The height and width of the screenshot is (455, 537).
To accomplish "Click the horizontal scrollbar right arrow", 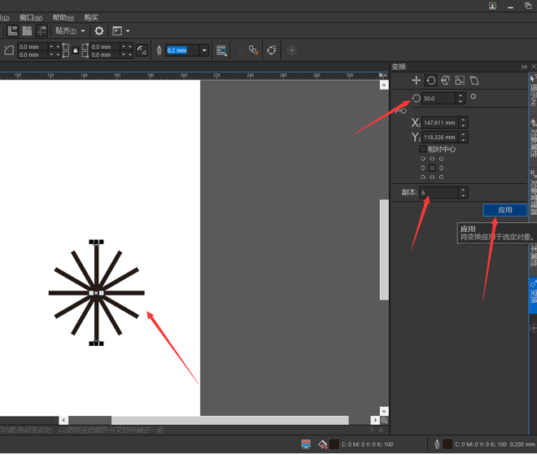I will (375, 420).
